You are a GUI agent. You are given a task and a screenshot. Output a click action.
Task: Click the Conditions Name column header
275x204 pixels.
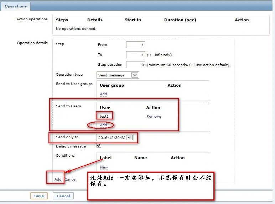pyautogui.click(x=141, y=158)
